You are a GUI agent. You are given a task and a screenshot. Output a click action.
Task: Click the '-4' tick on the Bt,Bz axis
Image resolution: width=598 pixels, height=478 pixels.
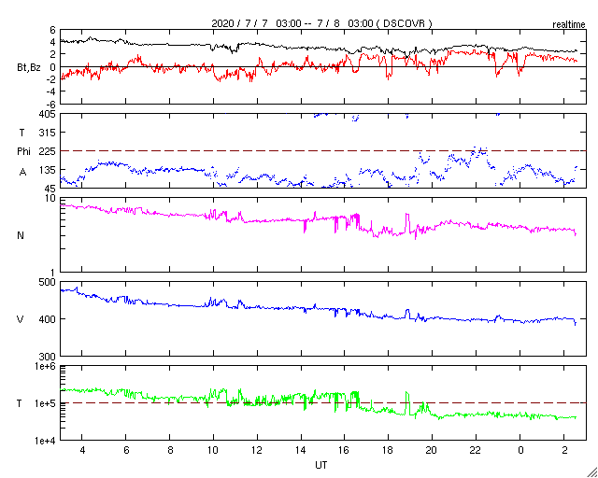51,91
